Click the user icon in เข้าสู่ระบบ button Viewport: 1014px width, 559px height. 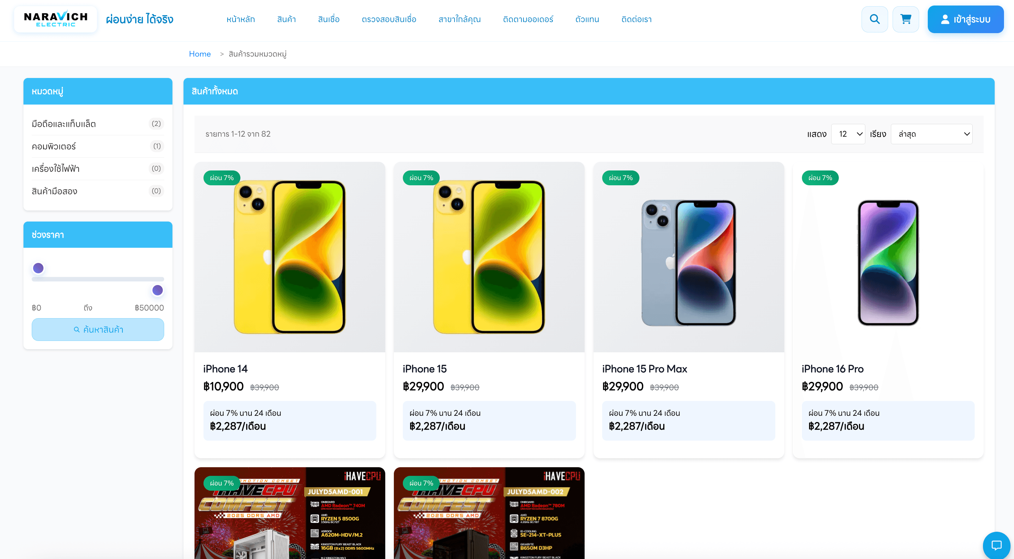tap(945, 19)
